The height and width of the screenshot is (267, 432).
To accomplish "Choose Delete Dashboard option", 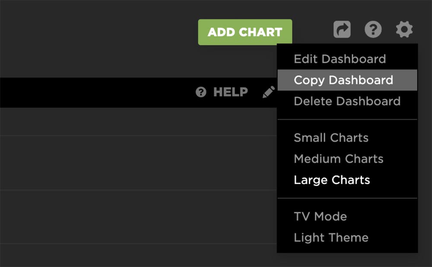I will click(347, 101).
